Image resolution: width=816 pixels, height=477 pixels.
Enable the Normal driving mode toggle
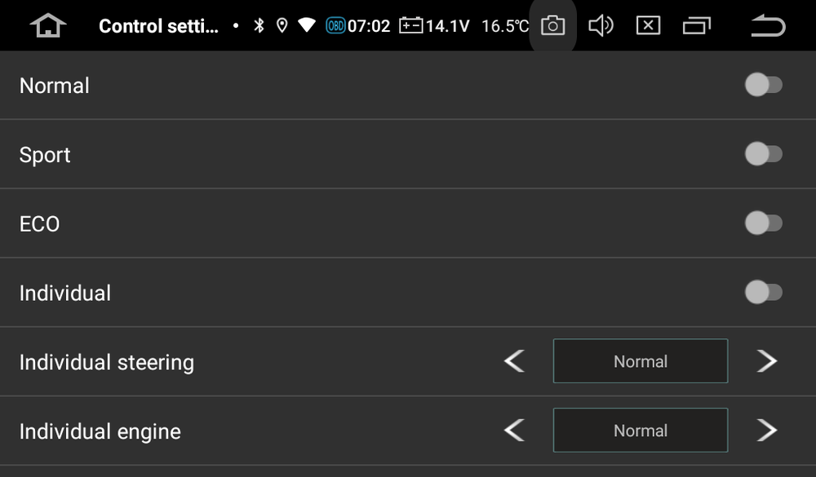(x=764, y=84)
